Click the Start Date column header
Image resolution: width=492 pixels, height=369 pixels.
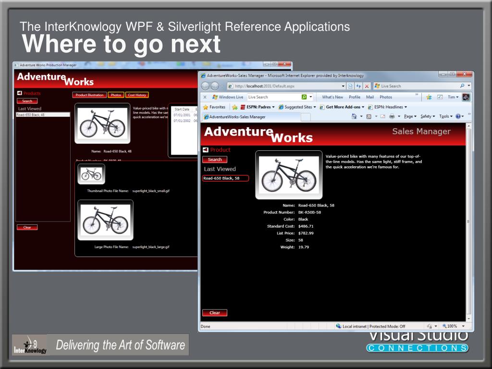(182, 109)
